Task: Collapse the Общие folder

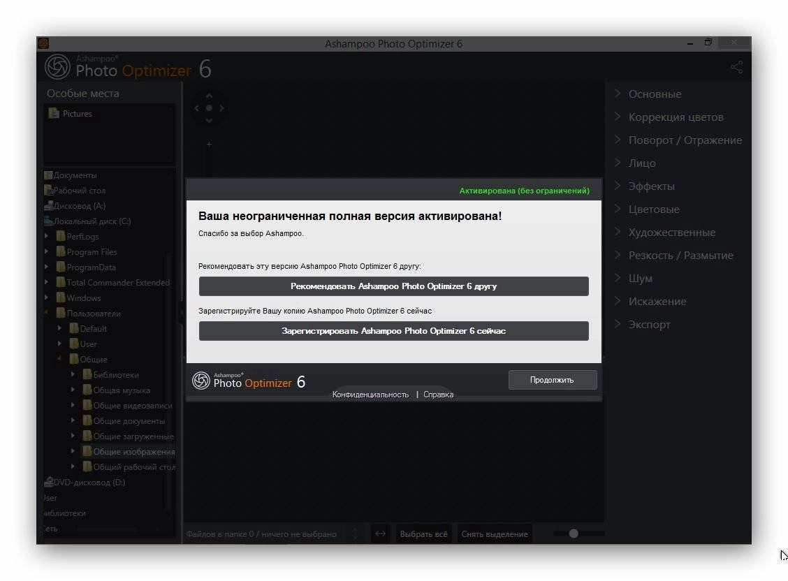Action: tap(60, 360)
